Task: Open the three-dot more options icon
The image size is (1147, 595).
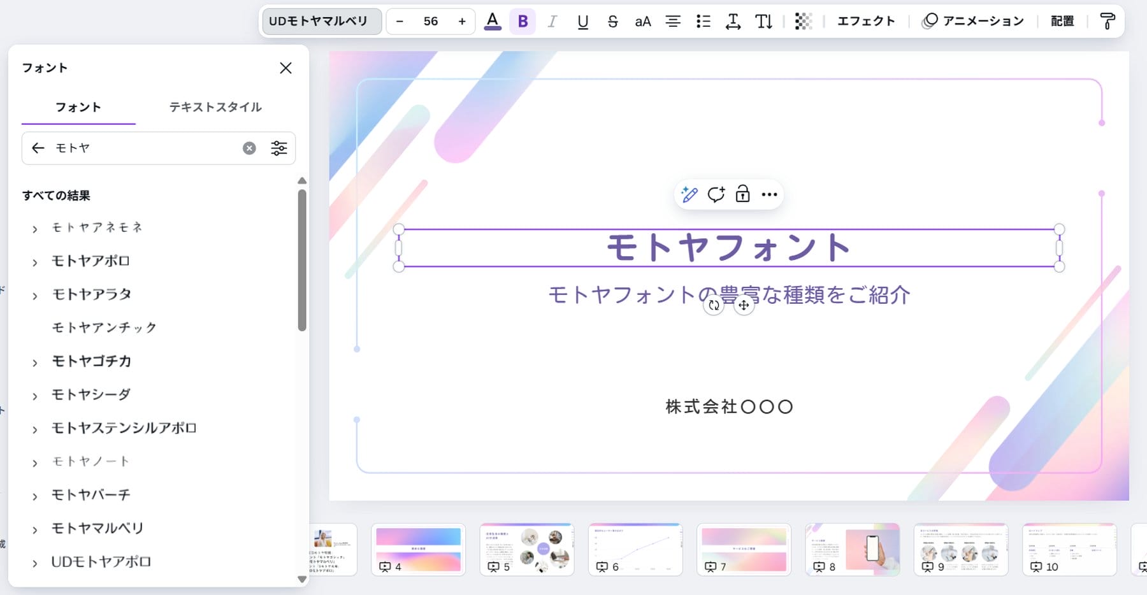Action: (769, 194)
